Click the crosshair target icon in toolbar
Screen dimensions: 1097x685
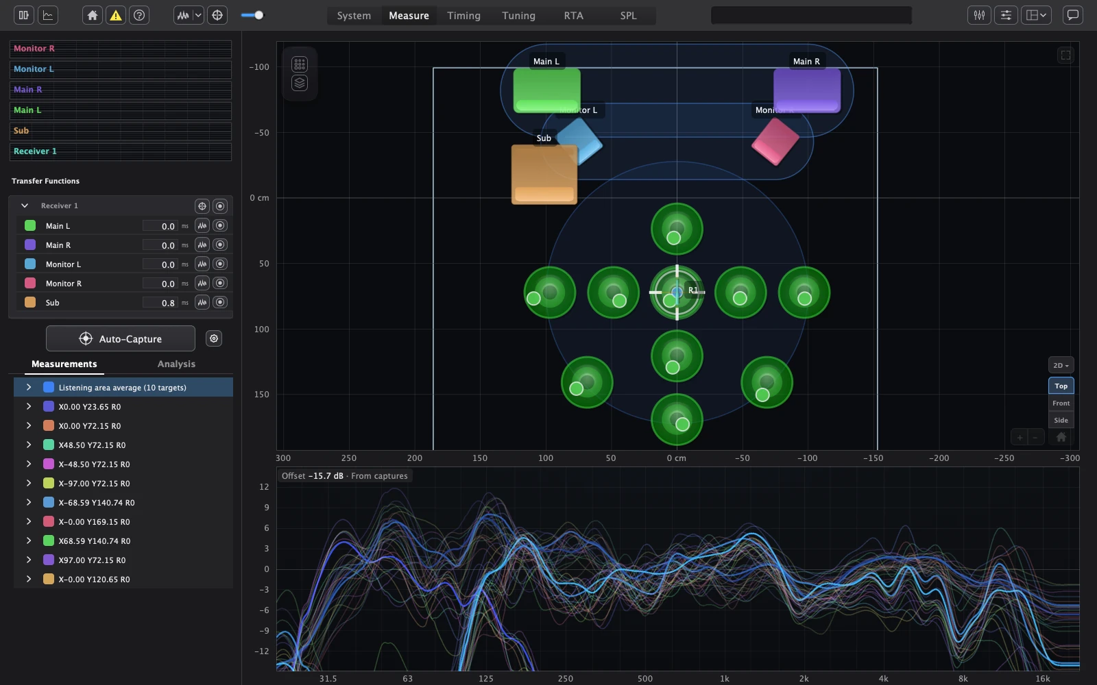click(217, 15)
